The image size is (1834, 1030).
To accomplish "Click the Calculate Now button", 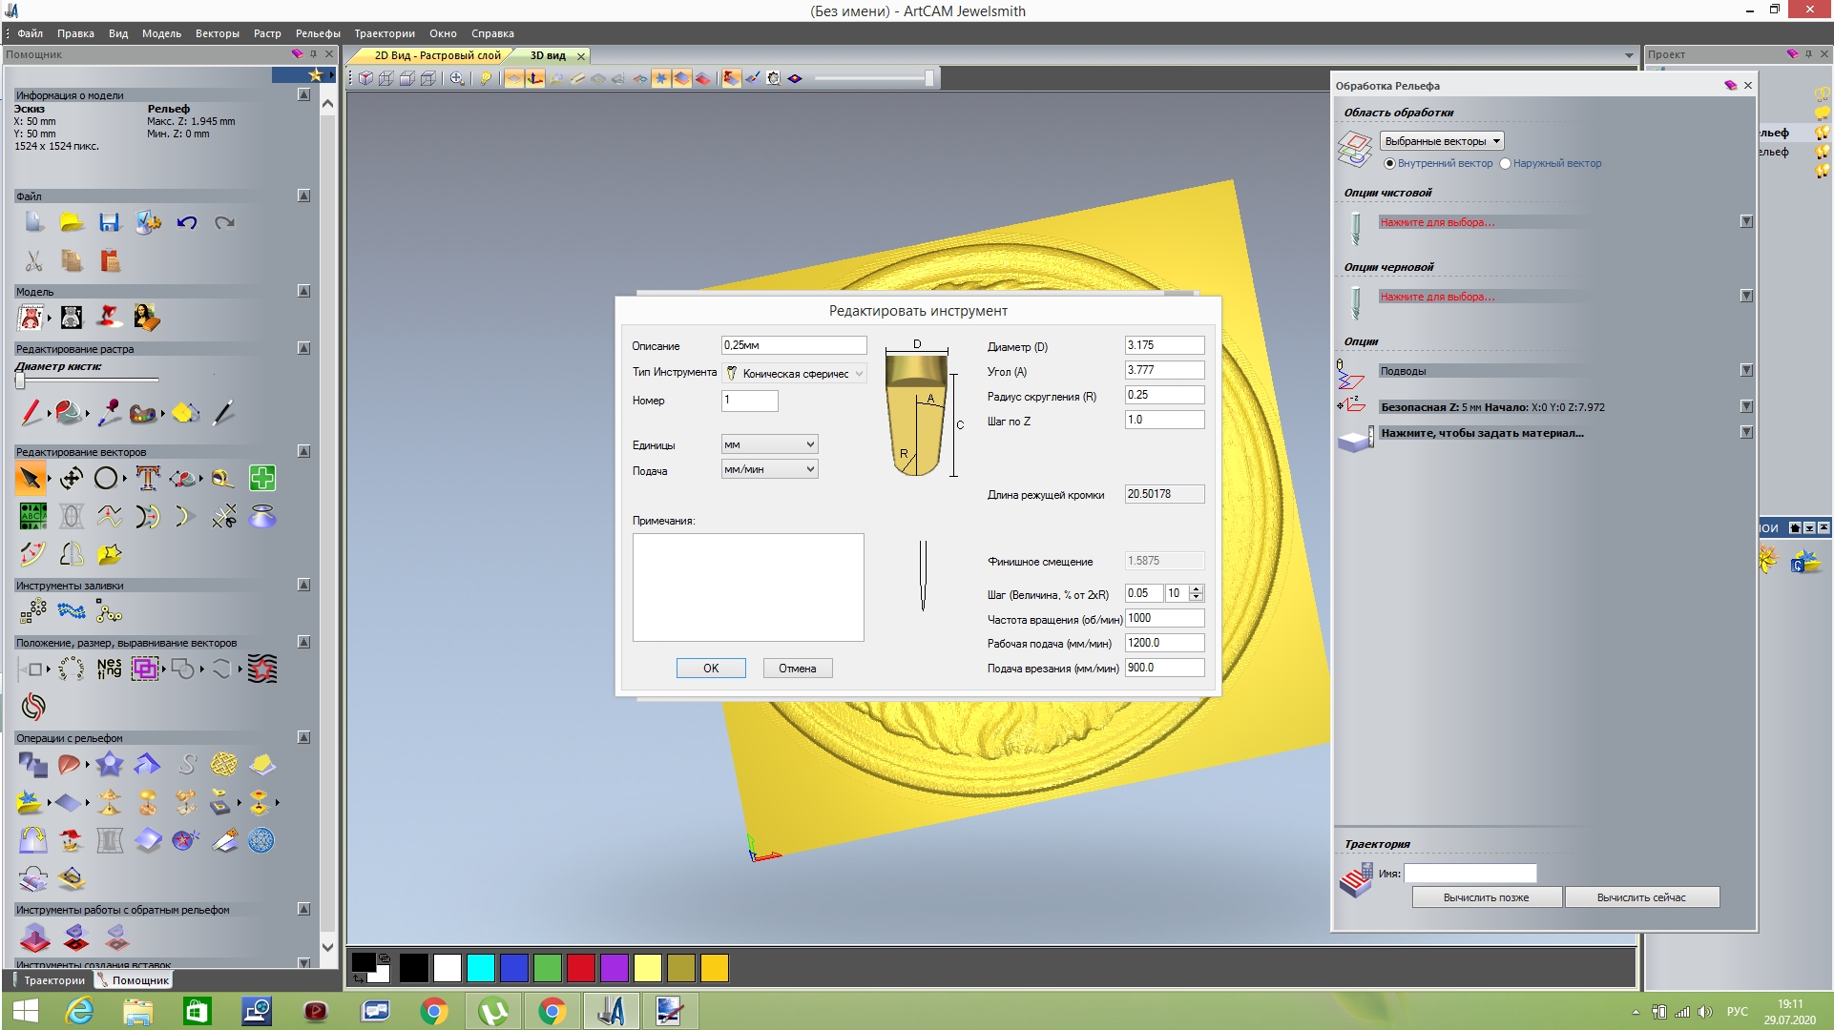I will 1641,897.
